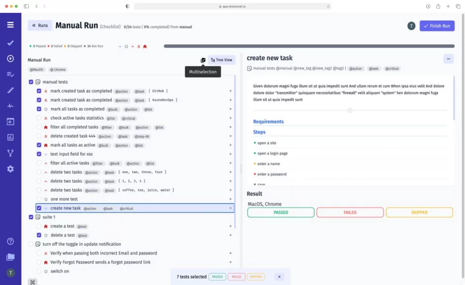This screenshot has width=465, height=285.
Task: Click the branch icon in sidebar
Action: 10,153
